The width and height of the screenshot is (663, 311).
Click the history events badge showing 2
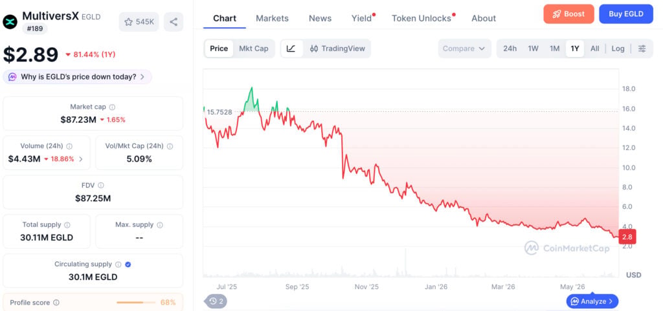coord(216,301)
